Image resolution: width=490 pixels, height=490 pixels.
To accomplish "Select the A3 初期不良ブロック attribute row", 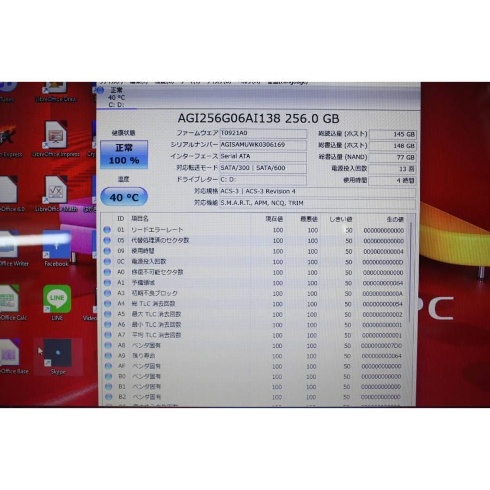I will (x=158, y=293).
